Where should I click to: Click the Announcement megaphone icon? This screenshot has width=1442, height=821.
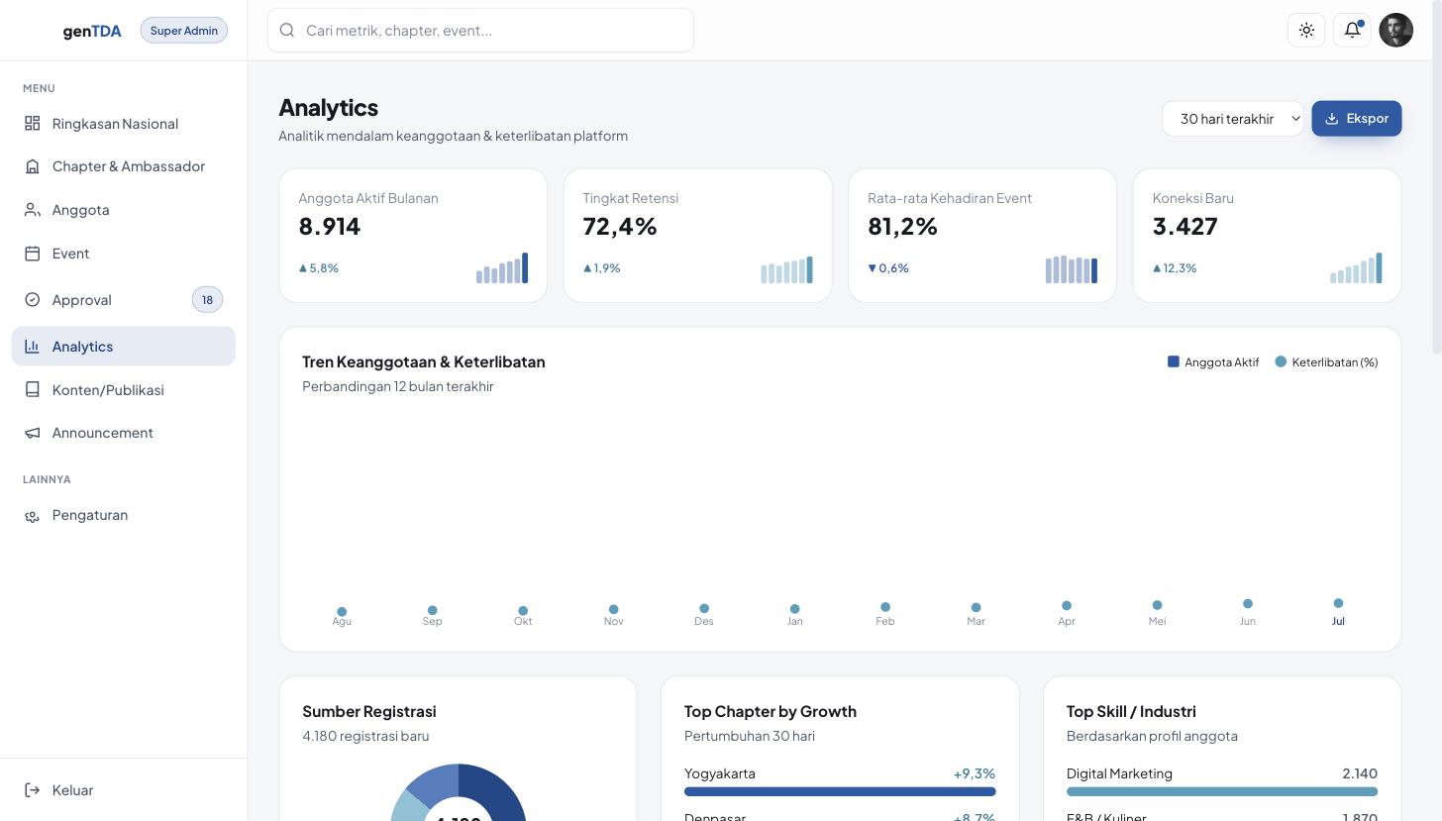33,433
